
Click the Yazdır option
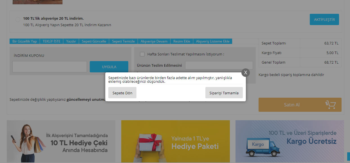71,41
